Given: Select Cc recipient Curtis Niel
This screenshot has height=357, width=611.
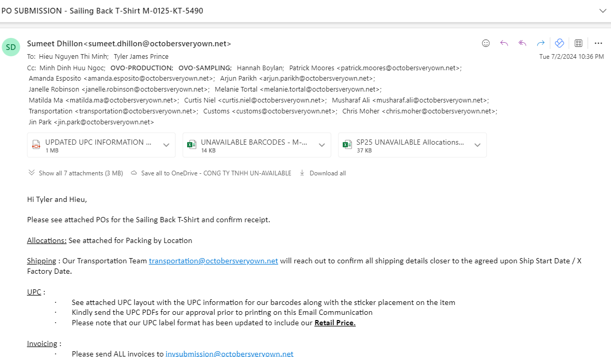Looking at the screenshot, I should (255, 100).
